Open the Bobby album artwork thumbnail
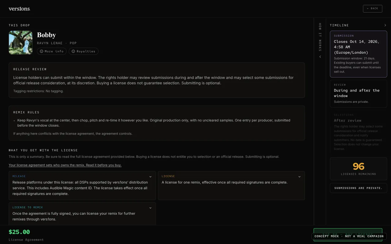This screenshot has height=244, width=391. pyautogui.click(x=20, y=42)
